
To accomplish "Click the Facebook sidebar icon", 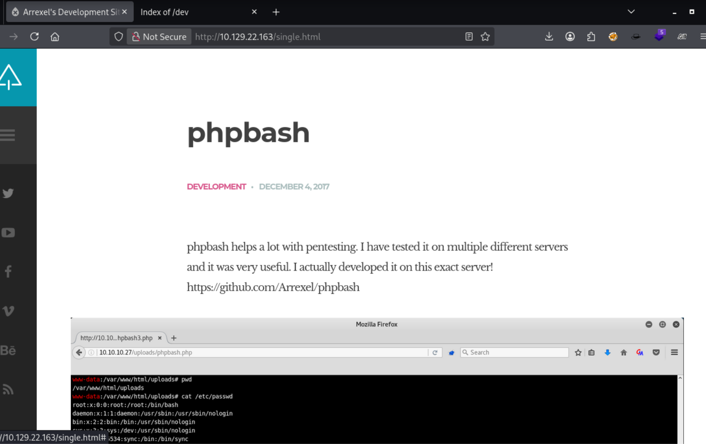I will [8, 272].
